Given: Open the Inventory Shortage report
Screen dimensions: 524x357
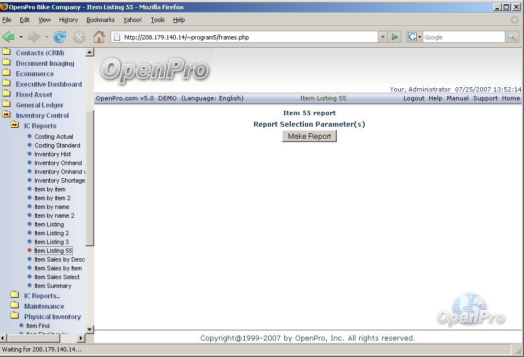Looking at the screenshot, I should tap(60, 180).
